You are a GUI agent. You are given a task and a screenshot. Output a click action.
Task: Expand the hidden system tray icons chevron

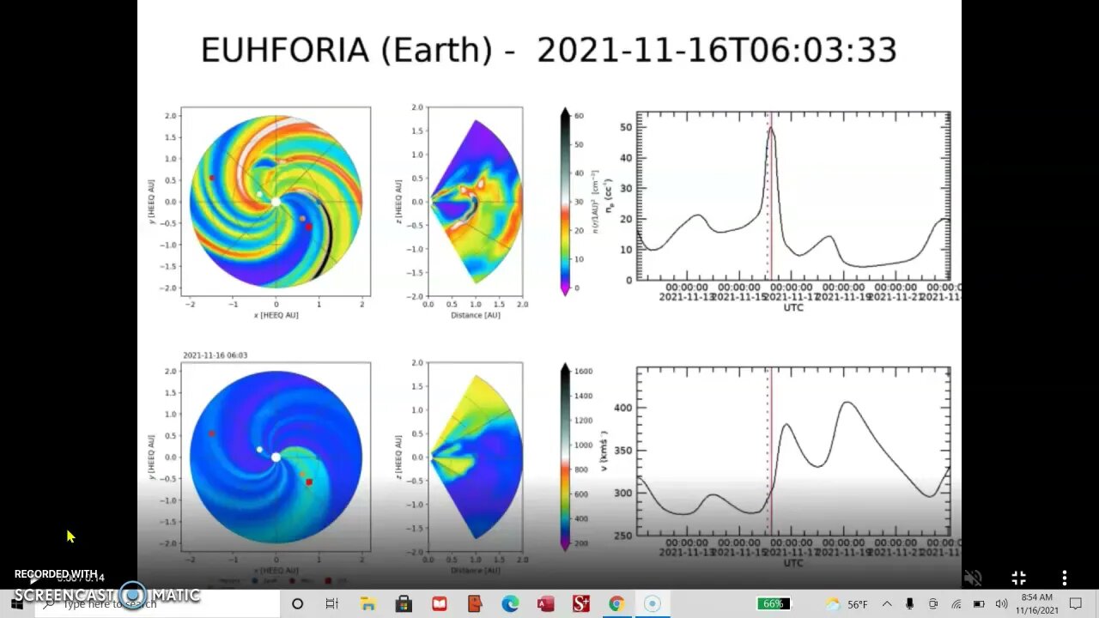[x=887, y=604]
